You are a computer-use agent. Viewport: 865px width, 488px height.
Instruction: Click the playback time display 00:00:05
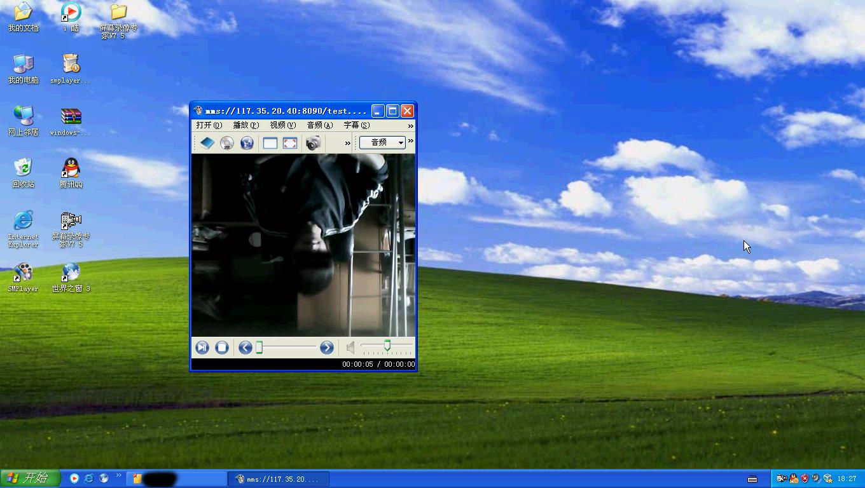click(357, 364)
